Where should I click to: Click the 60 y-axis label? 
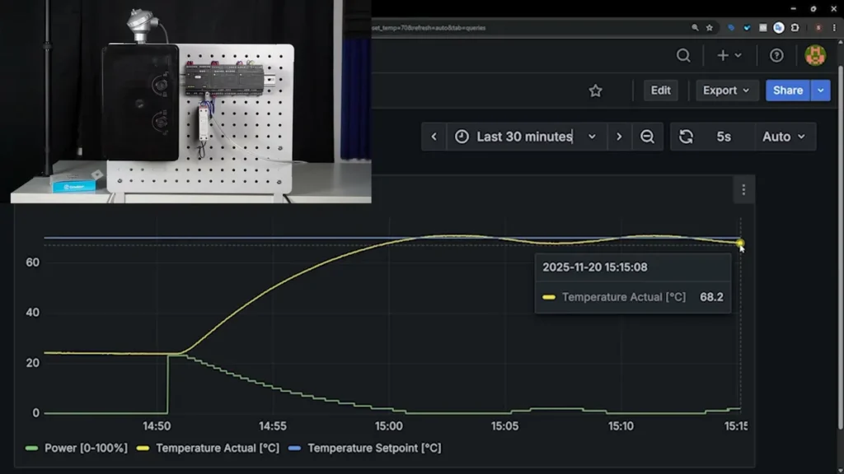(x=32, y=263)
